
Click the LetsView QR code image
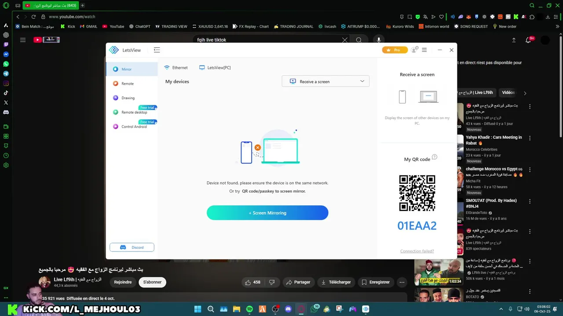417,193
